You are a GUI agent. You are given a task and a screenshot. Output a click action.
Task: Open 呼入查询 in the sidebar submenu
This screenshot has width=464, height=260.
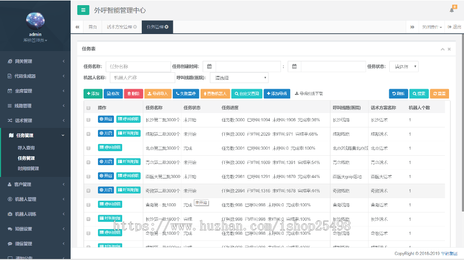click(x=26, y=148)
